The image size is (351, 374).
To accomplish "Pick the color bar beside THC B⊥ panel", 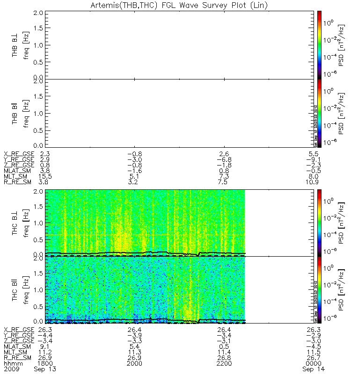I will point(319,223).
